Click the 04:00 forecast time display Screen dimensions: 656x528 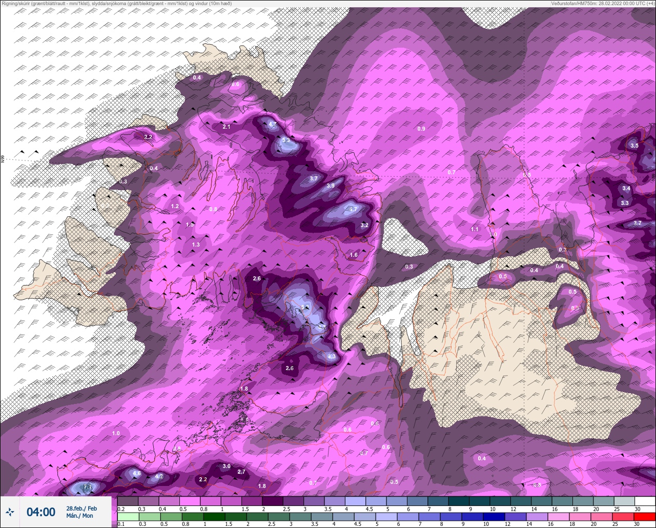pyautogui.click(x=40, y=512)
